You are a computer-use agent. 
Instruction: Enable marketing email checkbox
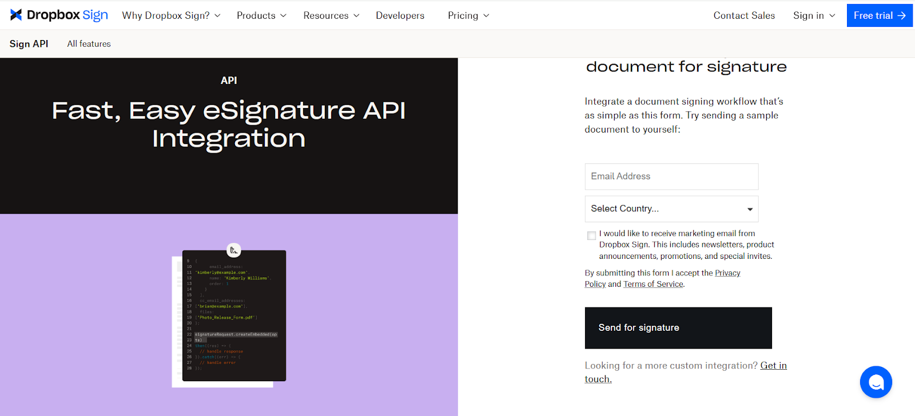pos(591,235)
